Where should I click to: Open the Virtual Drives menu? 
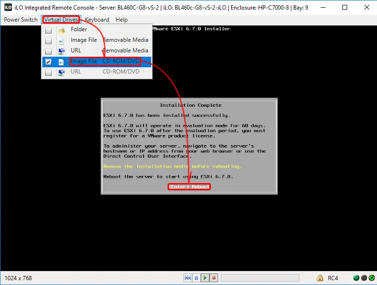tap(61, 20)
